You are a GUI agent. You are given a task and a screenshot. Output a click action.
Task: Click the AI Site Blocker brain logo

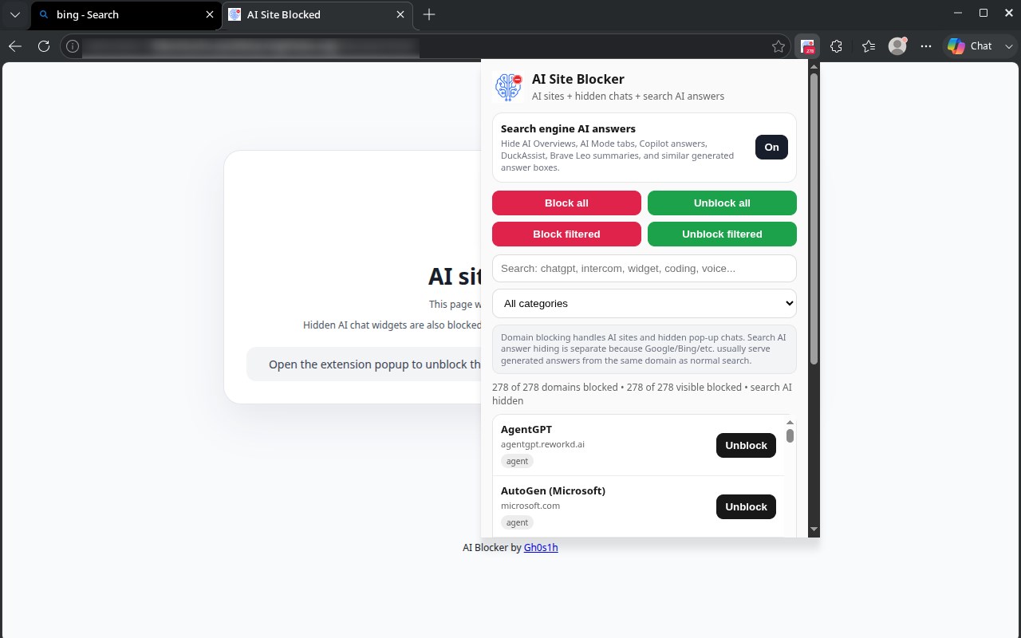[508, 86]
